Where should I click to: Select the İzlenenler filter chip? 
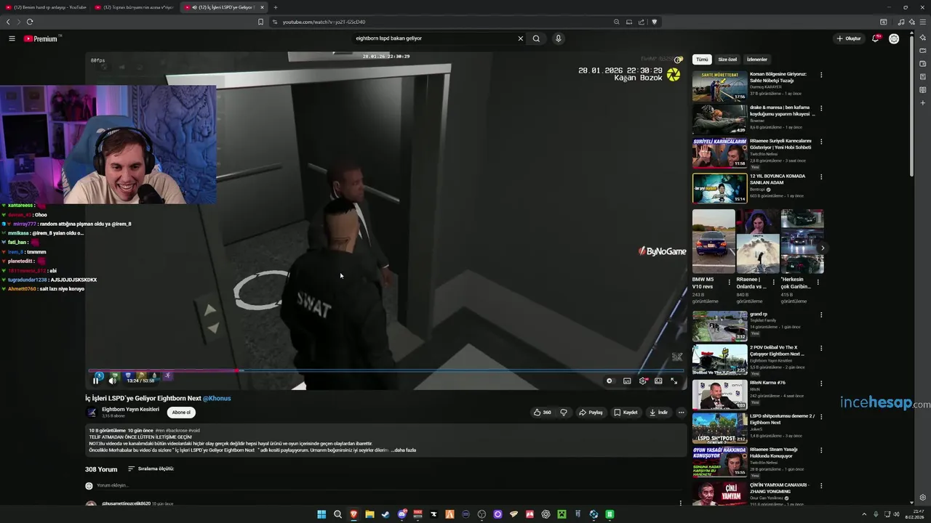coord(757,60)
